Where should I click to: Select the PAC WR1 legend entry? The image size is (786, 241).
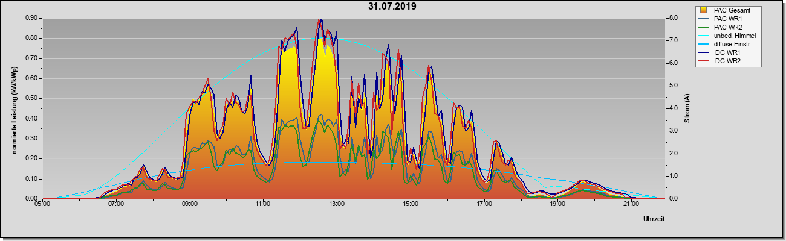point(723,19)
